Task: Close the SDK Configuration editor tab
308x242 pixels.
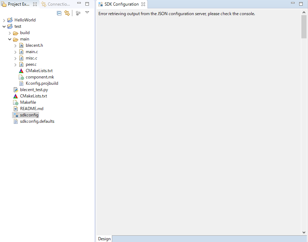Action: tap(143, 4)
